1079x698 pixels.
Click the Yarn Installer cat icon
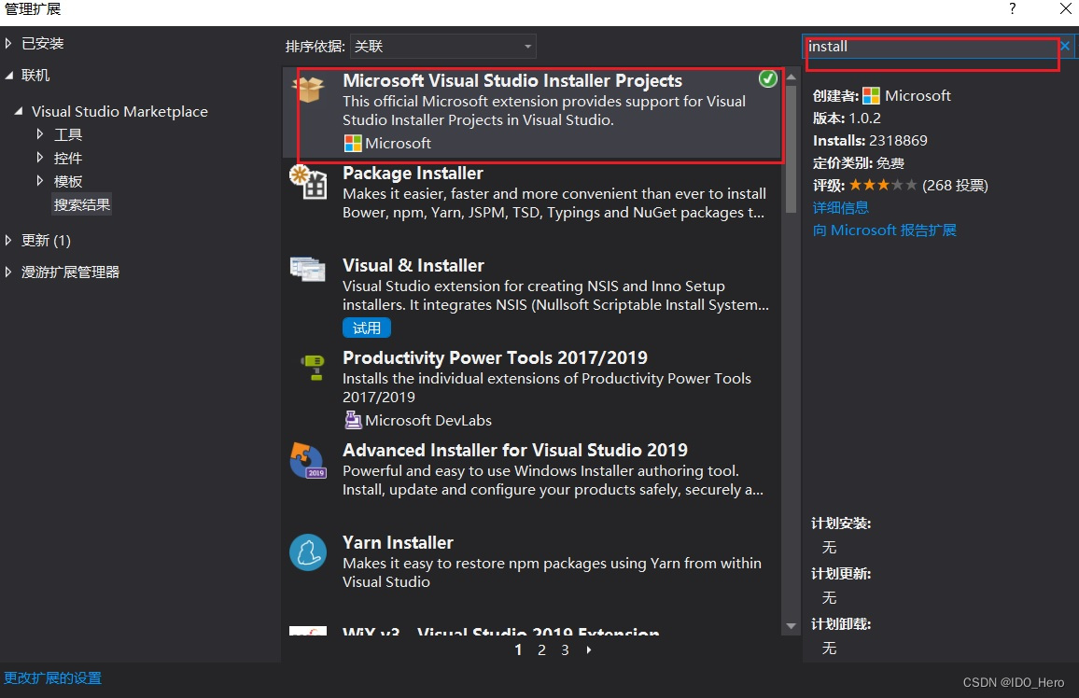308,552
